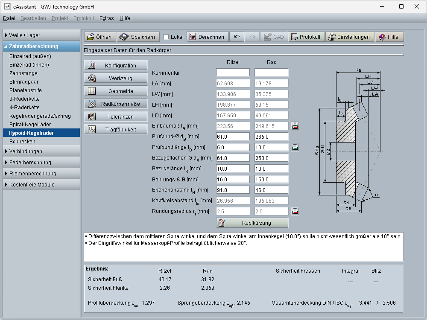Click the Ritzel Kommentar input field
427x320 pixels.
(x=233, y=73)
